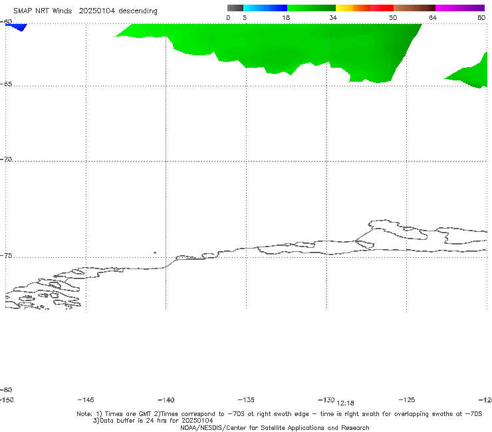
Task: Click the longitude label "-130"
Action: click(326, 399)
